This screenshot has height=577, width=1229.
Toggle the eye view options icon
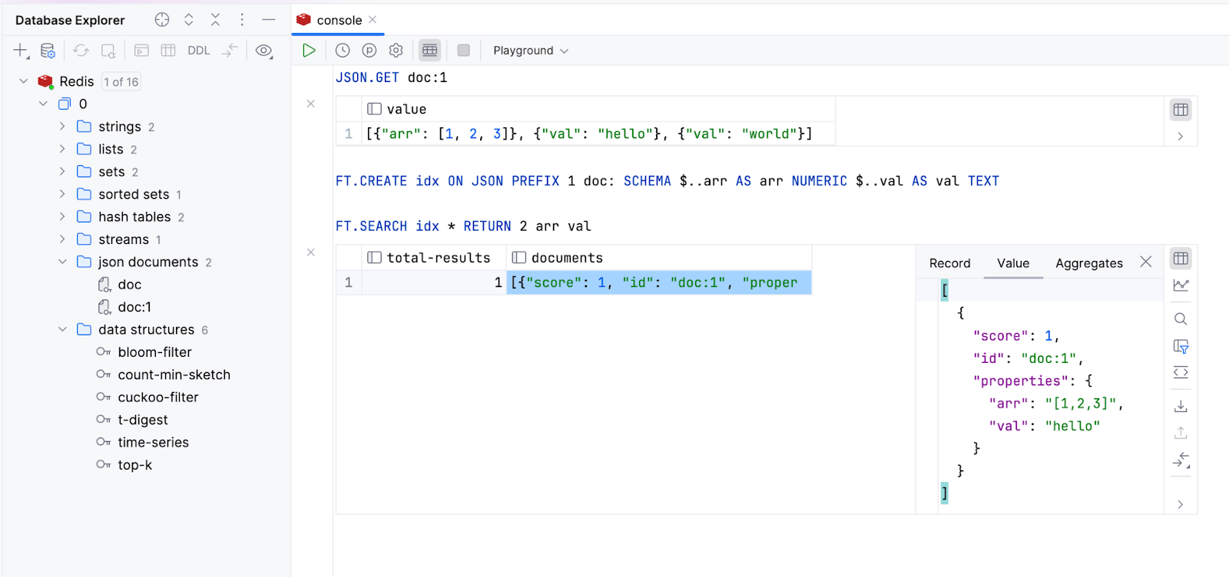click(x=263, y=51)
